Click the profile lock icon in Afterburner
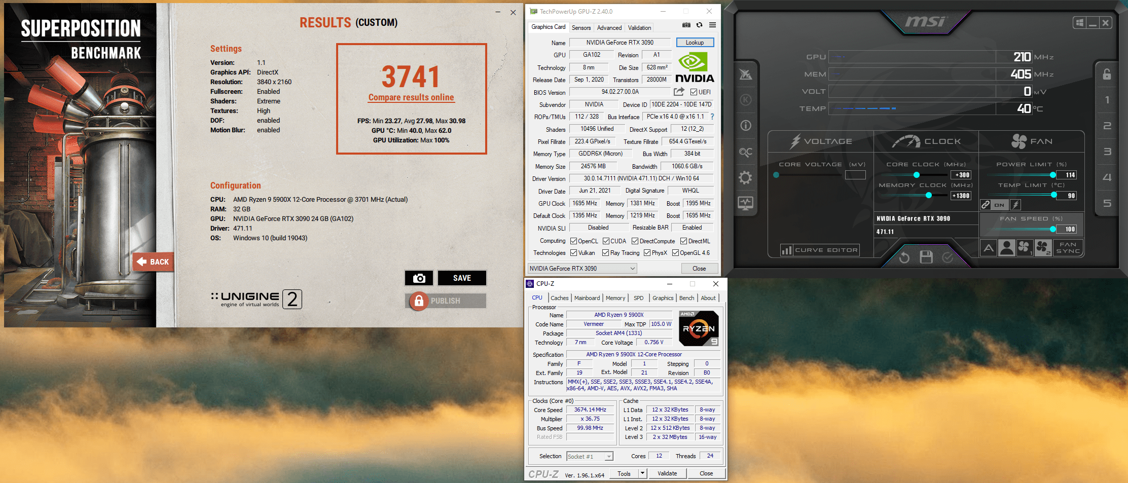This screenshot has width=1128, height=483. (x=1107, y=74)
